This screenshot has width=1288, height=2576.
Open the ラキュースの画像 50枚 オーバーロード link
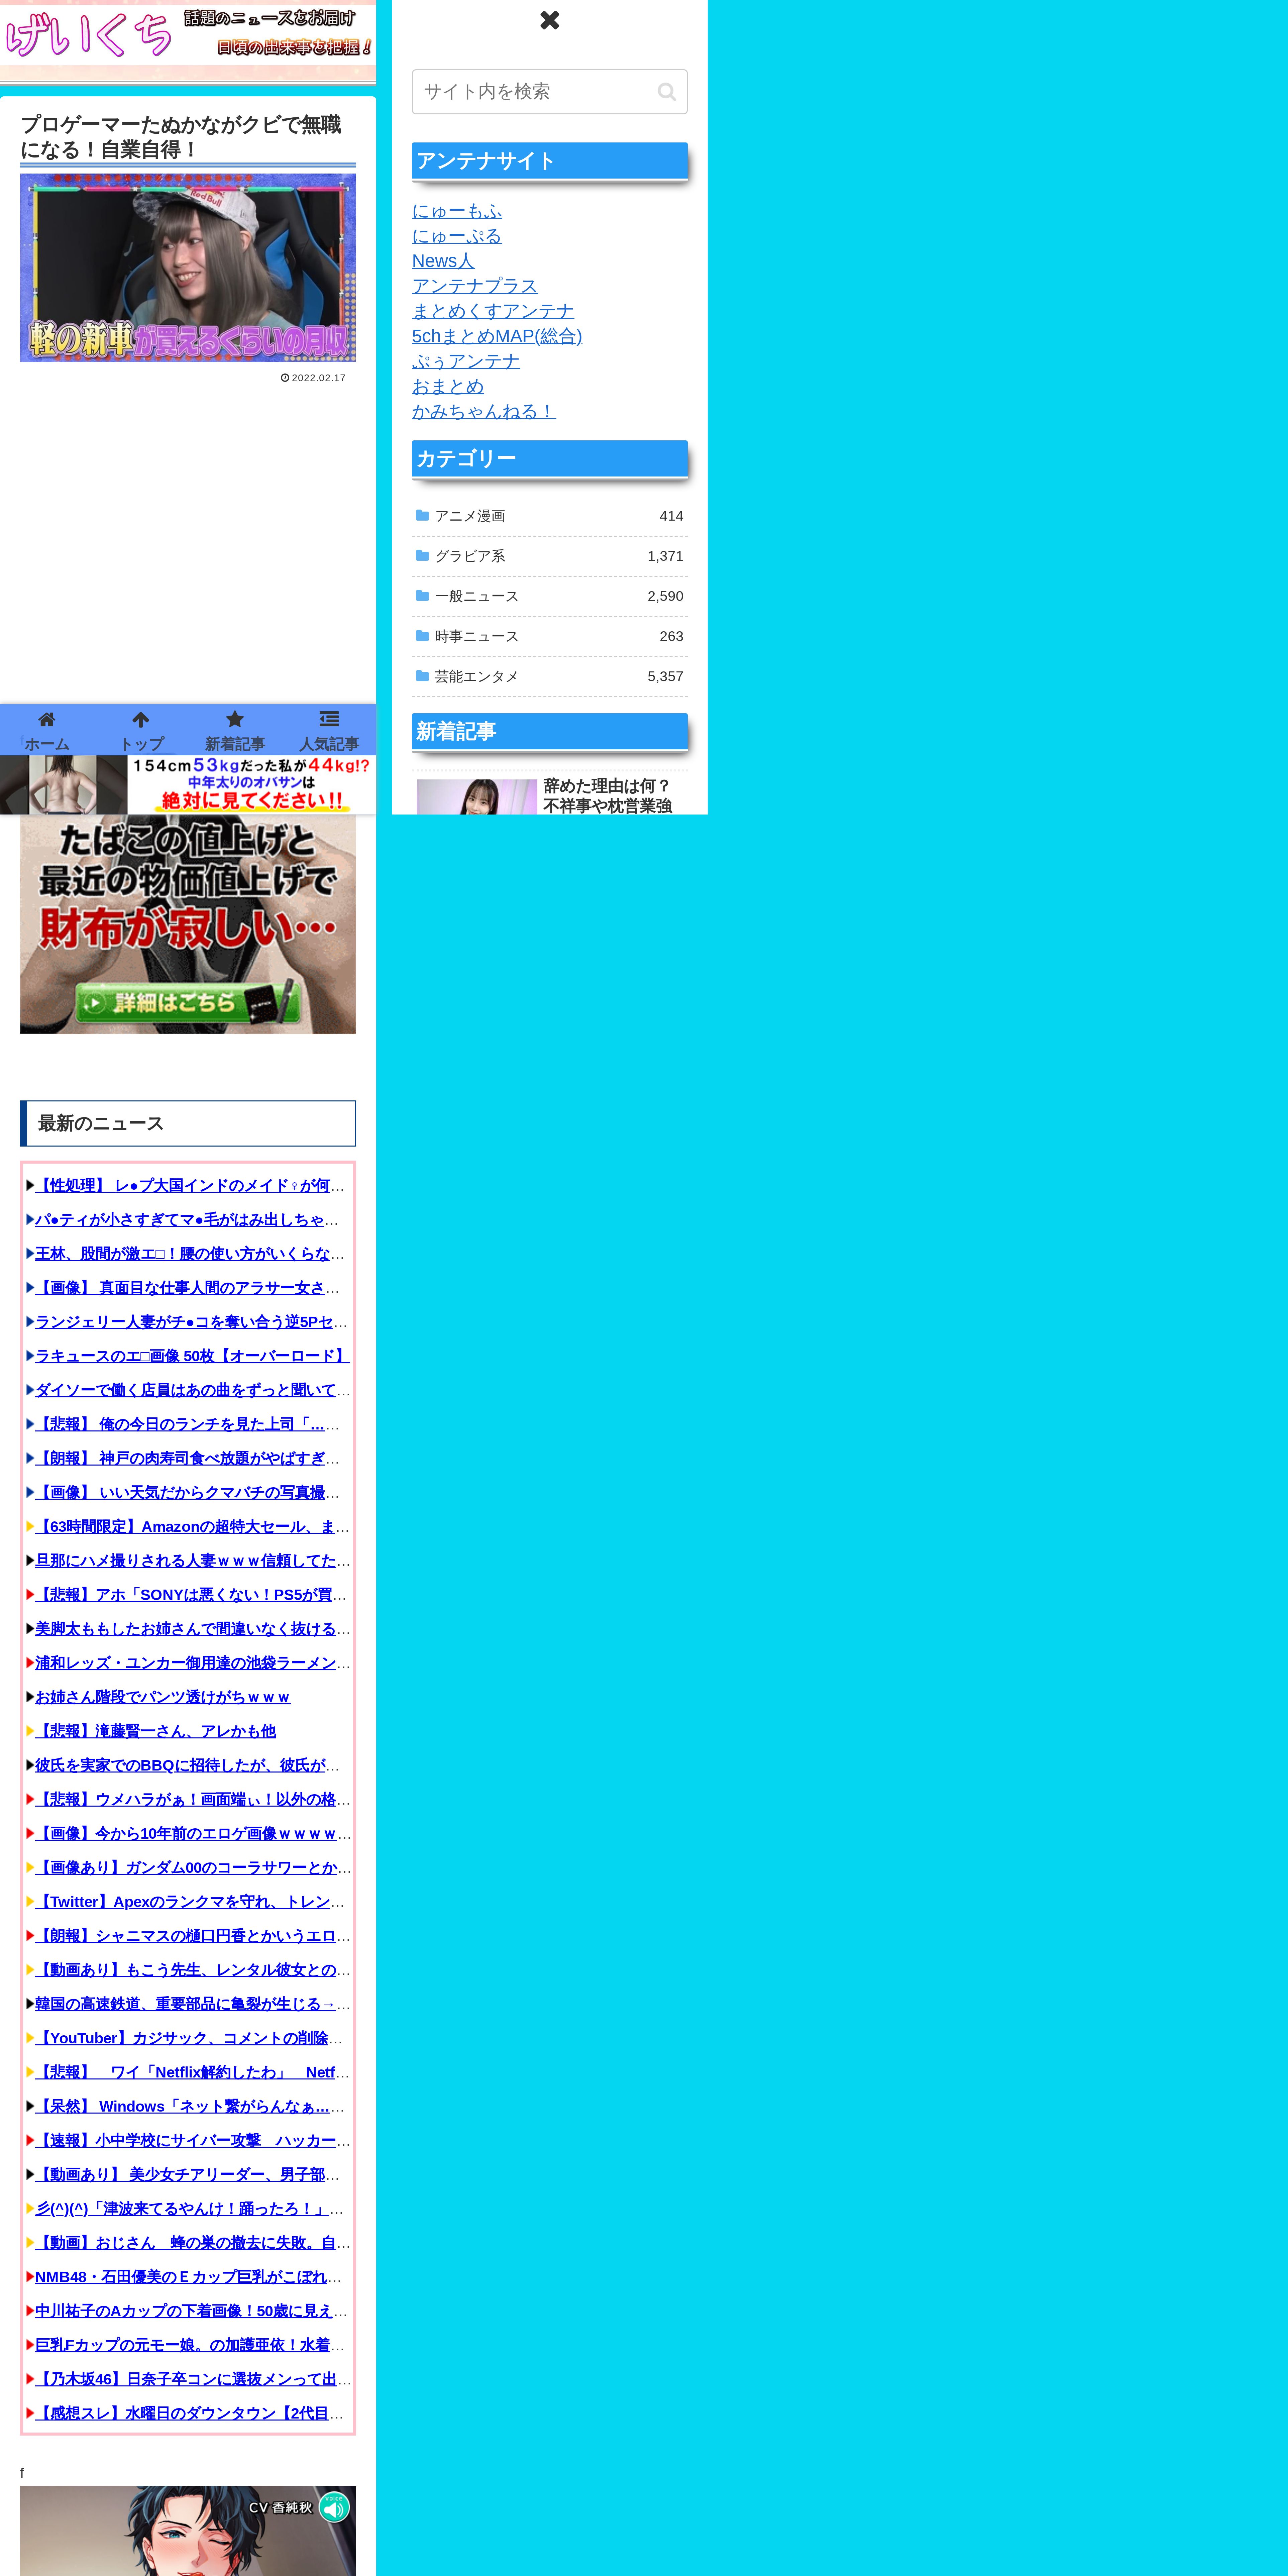192,1356
